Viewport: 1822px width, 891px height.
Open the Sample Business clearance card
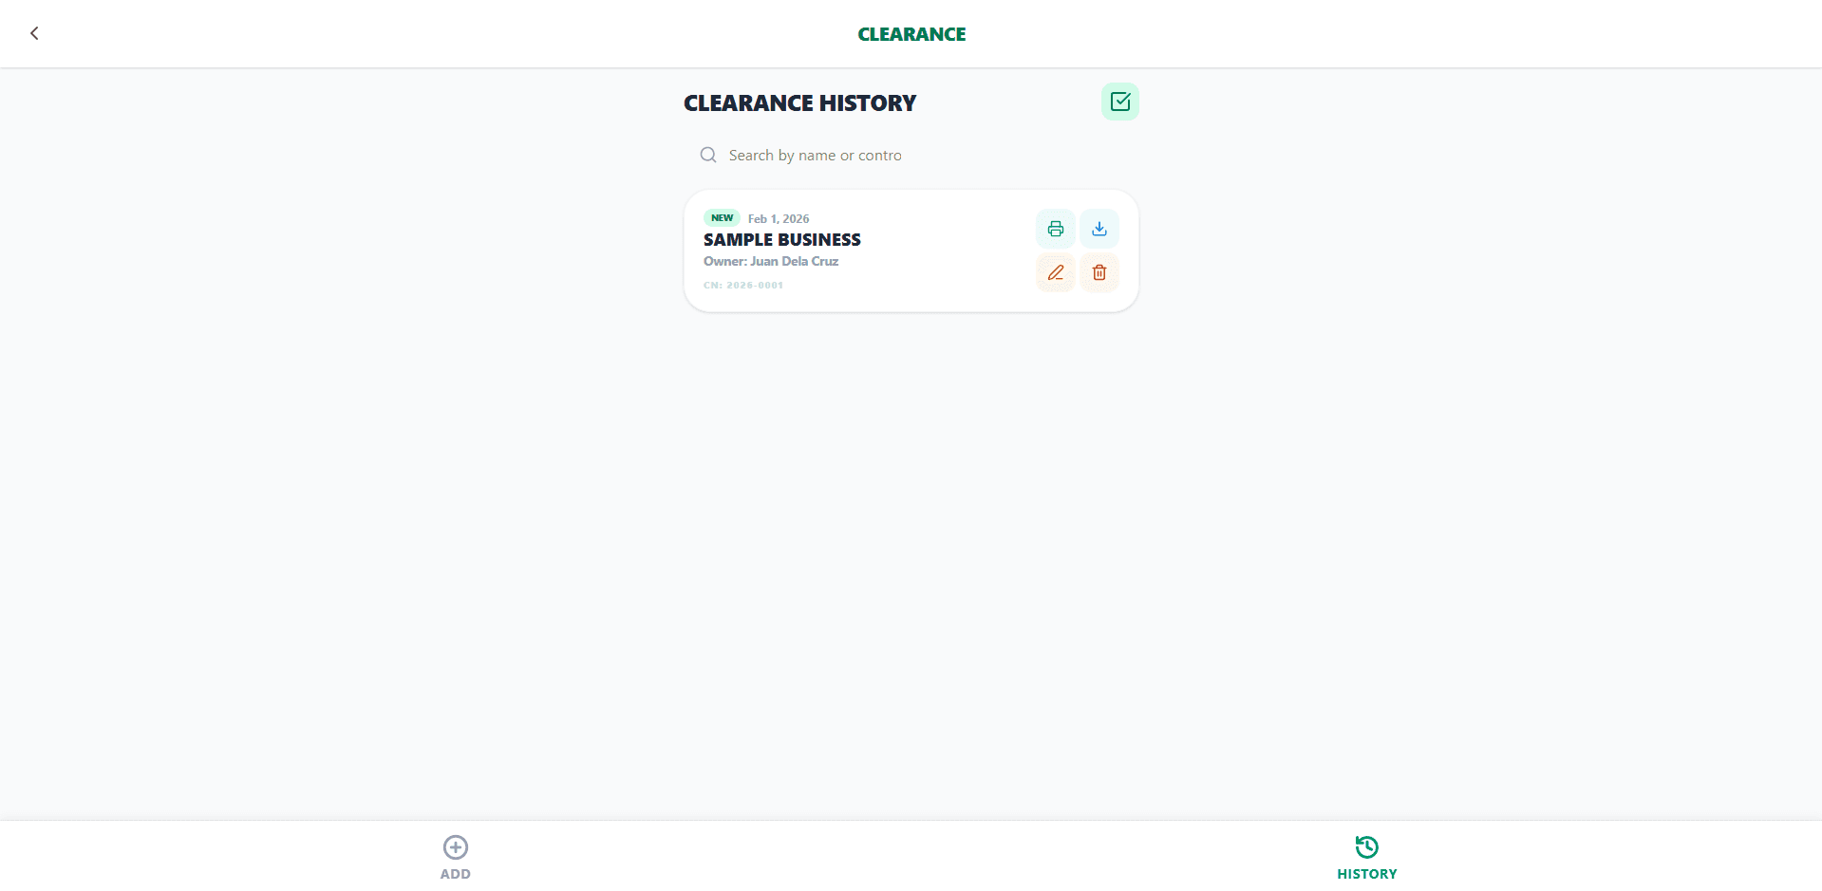point(855,250)
